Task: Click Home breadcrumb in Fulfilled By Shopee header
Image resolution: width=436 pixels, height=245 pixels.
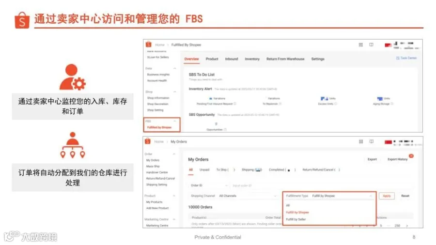Action: coord(159,45)
